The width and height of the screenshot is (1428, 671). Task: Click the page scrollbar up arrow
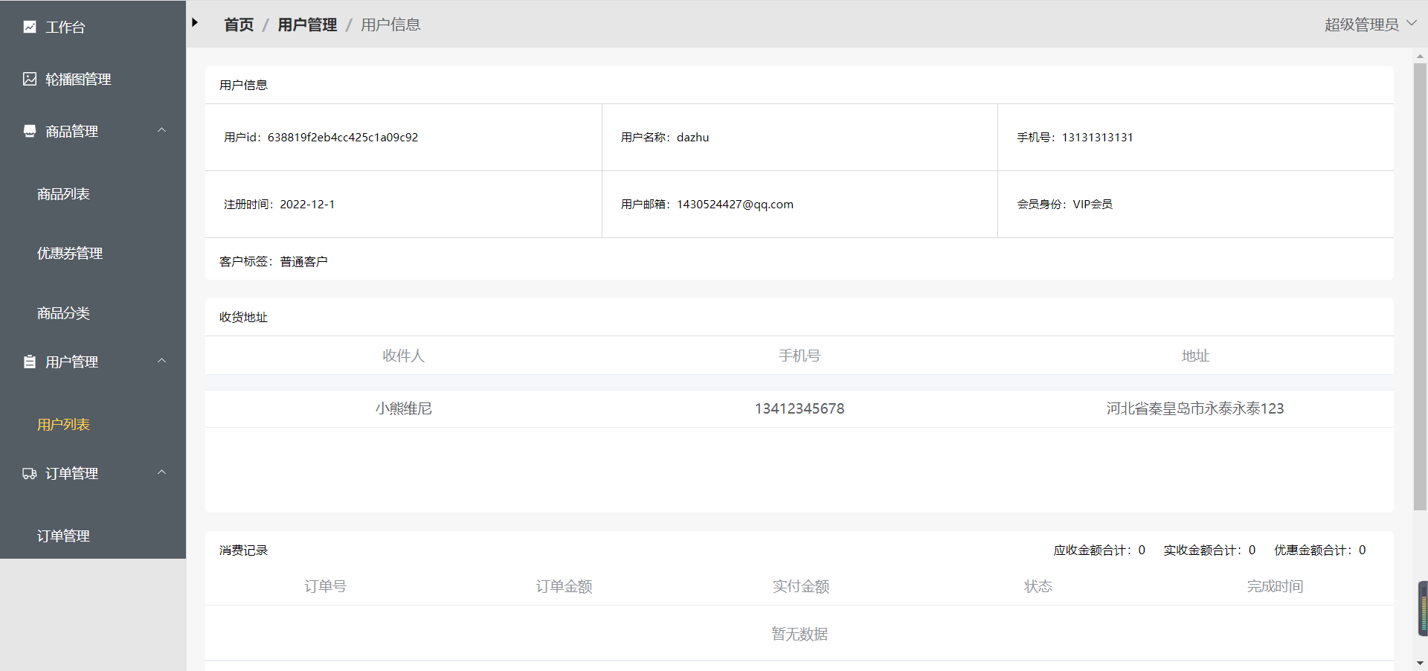click(1420, 56)
